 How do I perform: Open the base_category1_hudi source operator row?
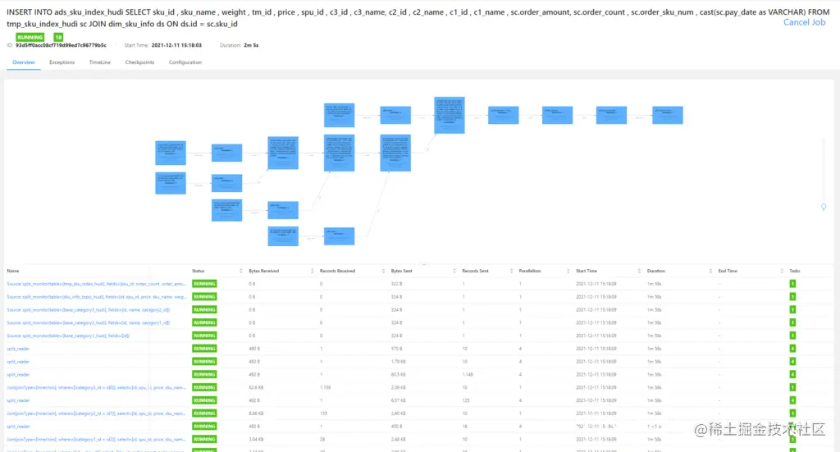[x=68, y=336]
